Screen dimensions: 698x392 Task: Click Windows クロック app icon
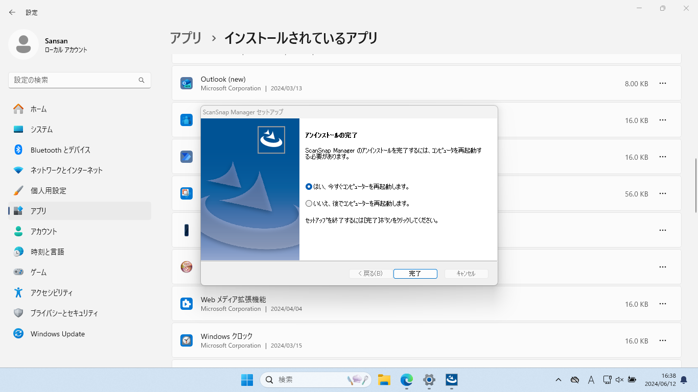click(187, 340)
